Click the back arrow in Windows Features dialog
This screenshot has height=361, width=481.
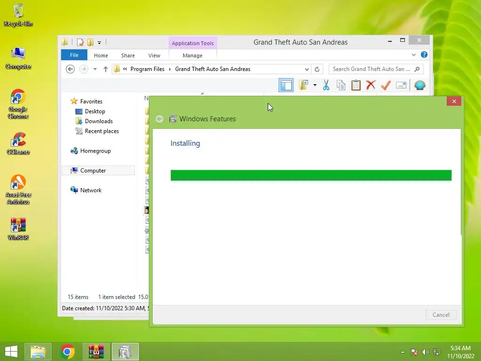pyautogui.click(x=160, y=119)
